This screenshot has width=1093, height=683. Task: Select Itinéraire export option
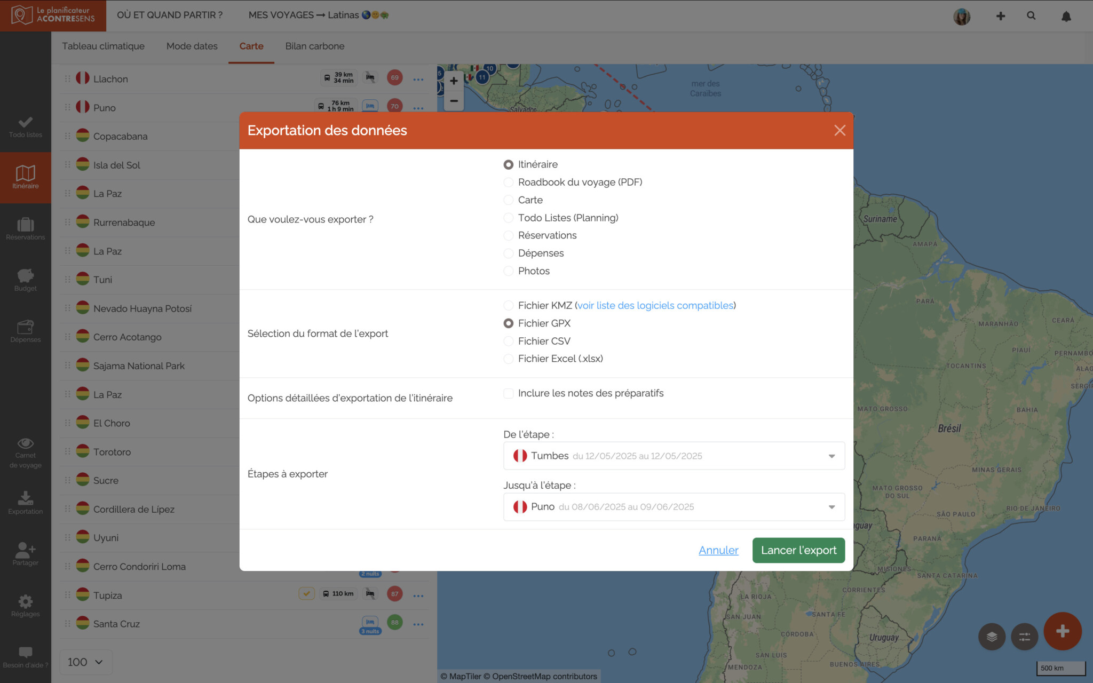(x=508, y=164)
